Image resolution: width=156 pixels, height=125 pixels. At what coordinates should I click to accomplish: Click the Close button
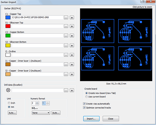111,119
